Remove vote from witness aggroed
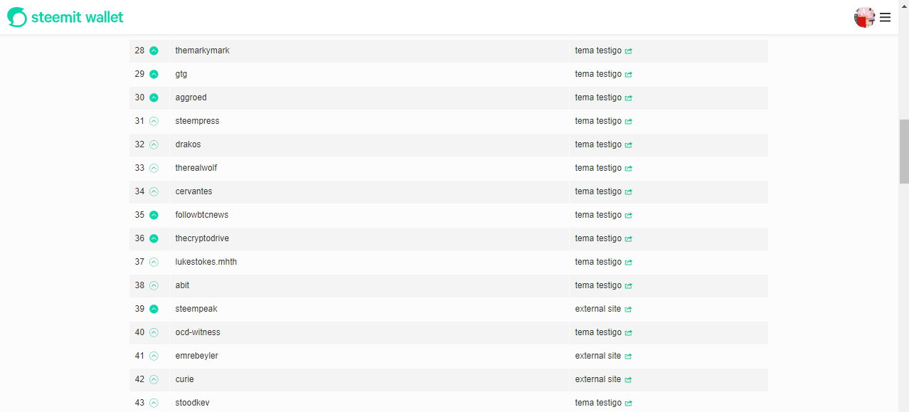 [x=154, y=97]
